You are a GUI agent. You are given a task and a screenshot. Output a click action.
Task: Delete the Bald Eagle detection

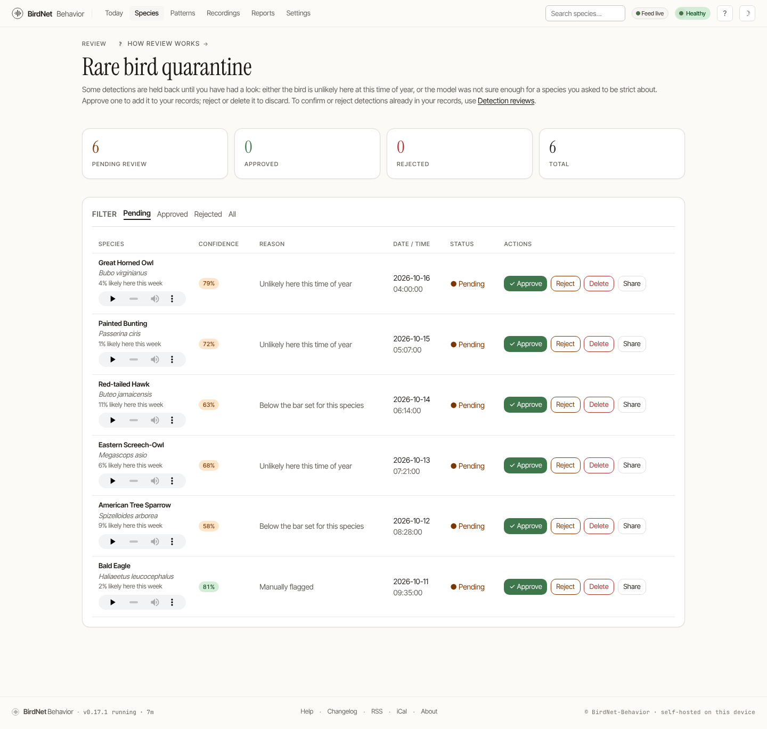[x=599, y=587]
